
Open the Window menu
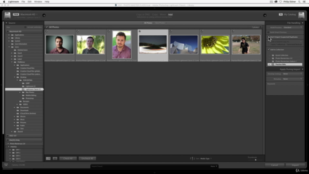click(38, 1)
